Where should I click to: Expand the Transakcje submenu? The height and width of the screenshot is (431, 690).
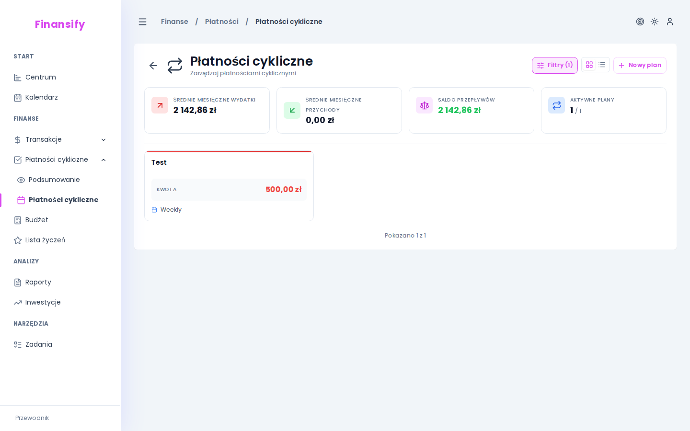[103, 139]
